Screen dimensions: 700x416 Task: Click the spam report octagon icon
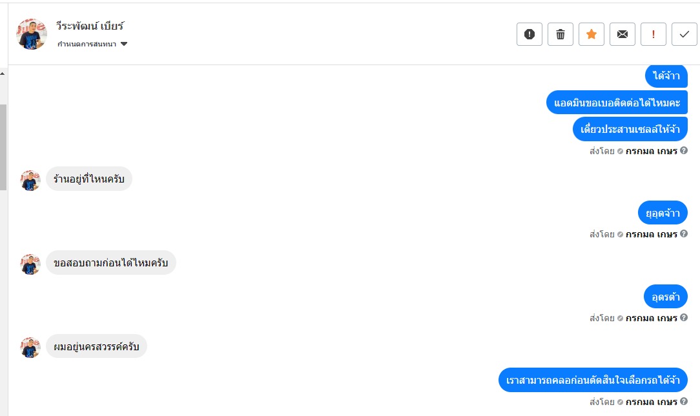click(530, 34)
